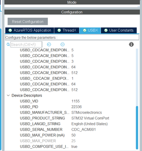The image size is (142, 151).
Task: Select the USBD_VID value 1155
Action: (x=75, y=101)
